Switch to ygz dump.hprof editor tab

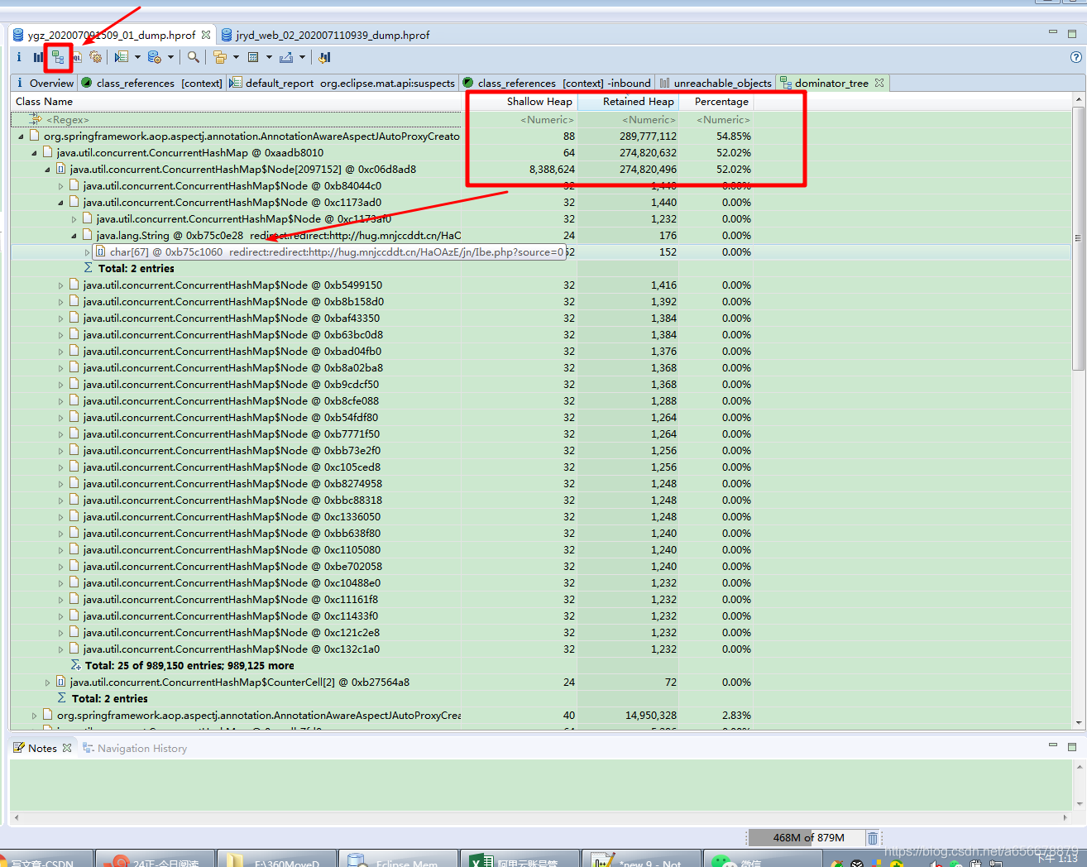112,35
